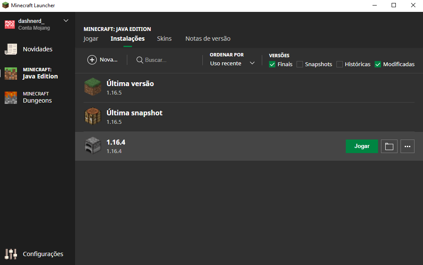This screenshot has height=265, width=423.
Task: Click the search magnifier icon
Action: pyautogui.click(x=140, y=60)
